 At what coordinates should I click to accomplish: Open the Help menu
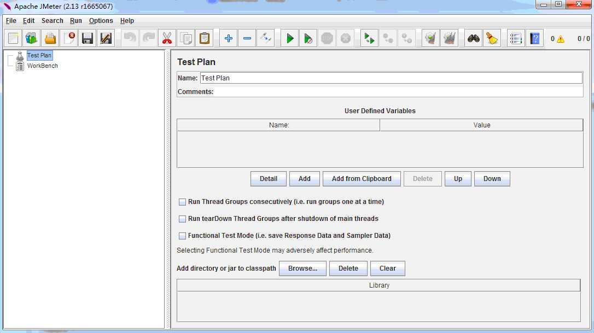pos(127,21)
